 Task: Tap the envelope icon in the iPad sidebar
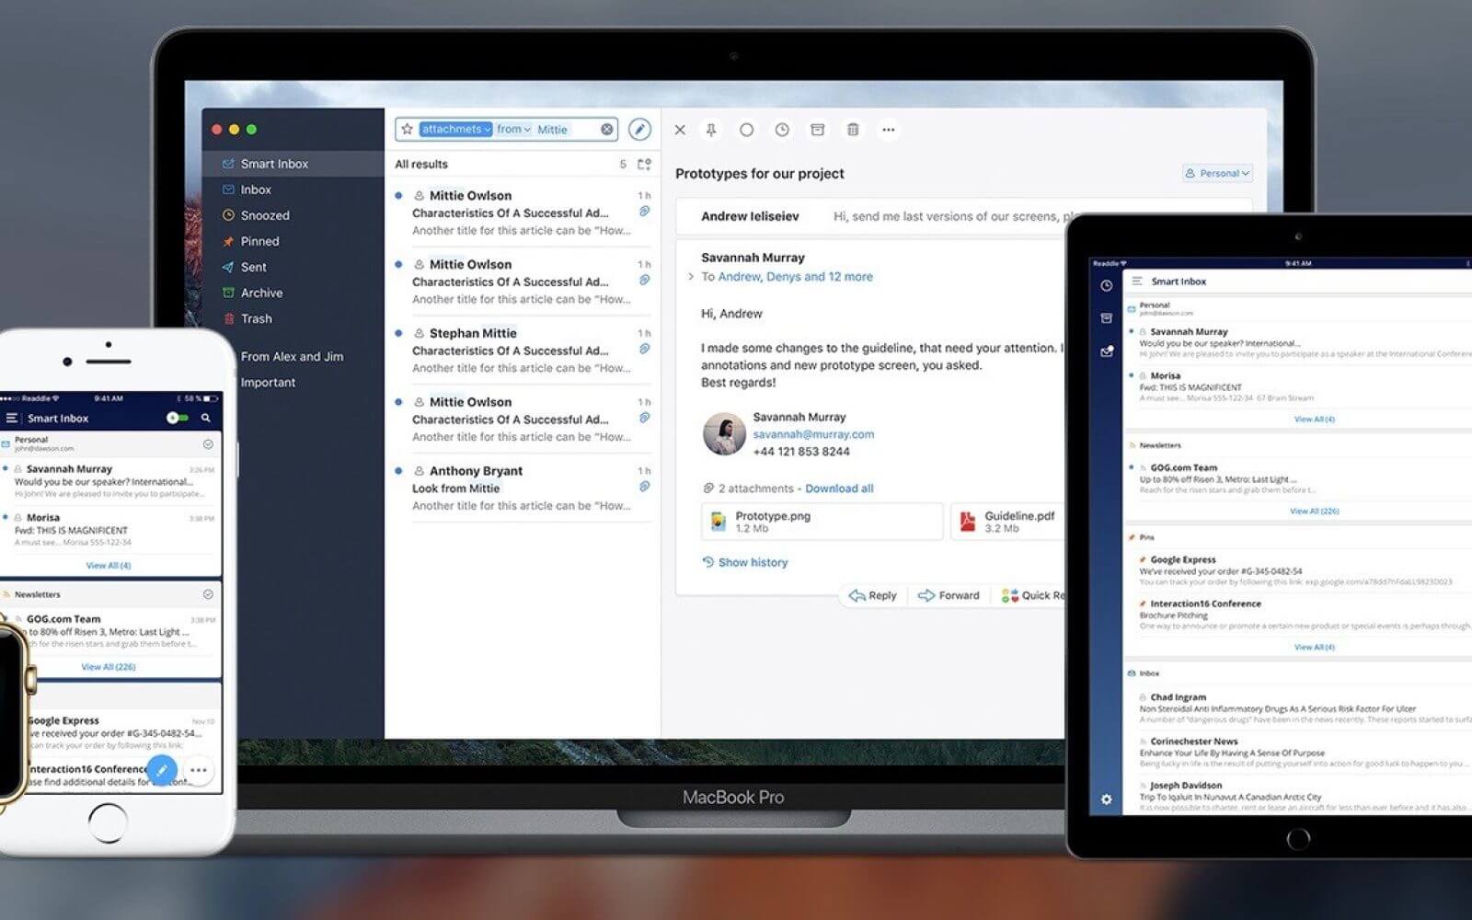pyautogui.click(x=1107, y=351)
